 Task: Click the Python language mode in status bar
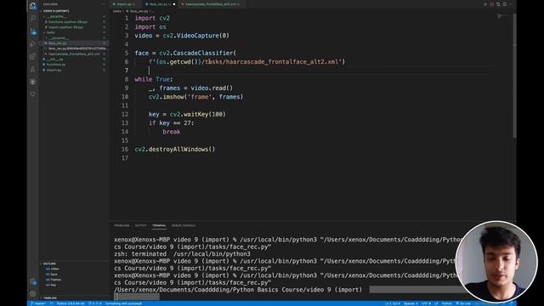tap(446, 303)
